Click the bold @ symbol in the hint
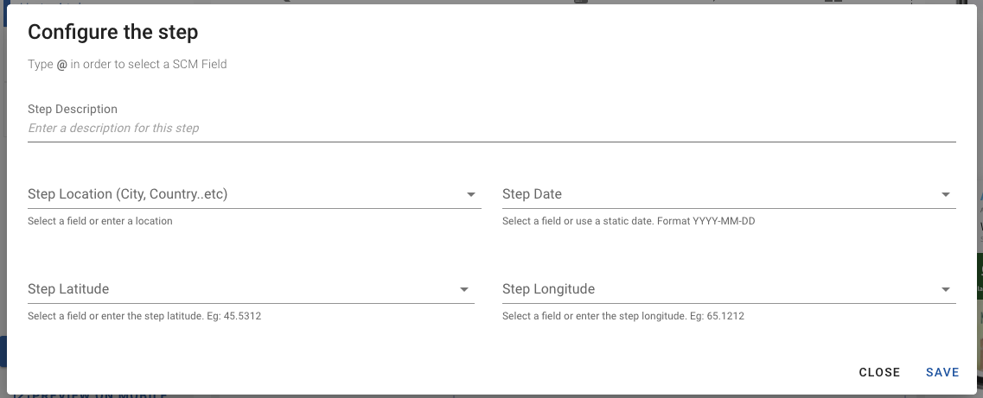983x398 pixels. click(62, 65)
